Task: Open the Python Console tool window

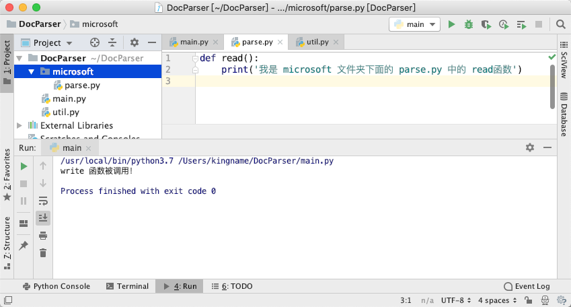Action: [x=56, y=286]
